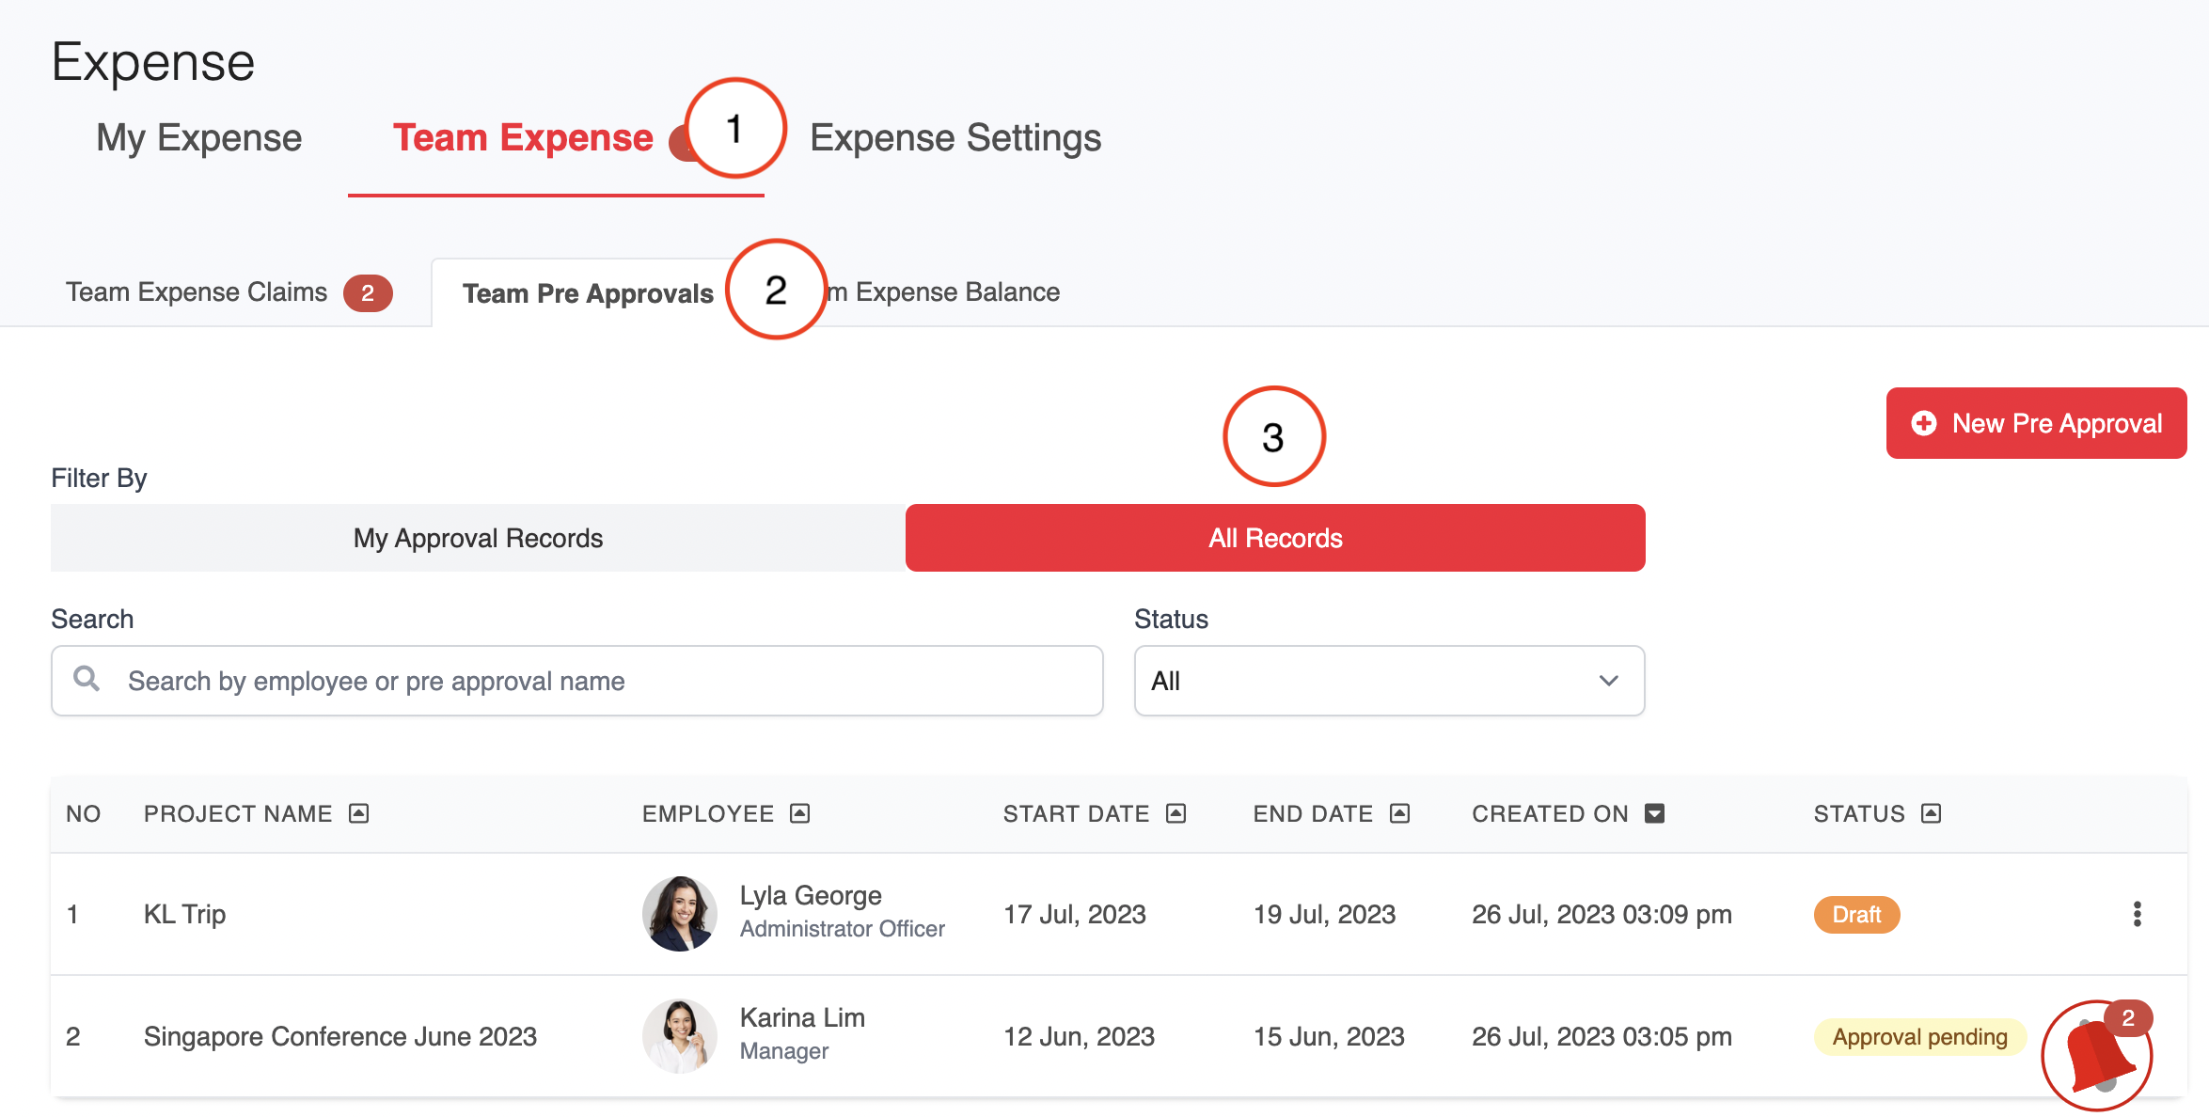Open Team Expense Claims sub-tab
The image size is (2209, 1117).
click(197, 292)
